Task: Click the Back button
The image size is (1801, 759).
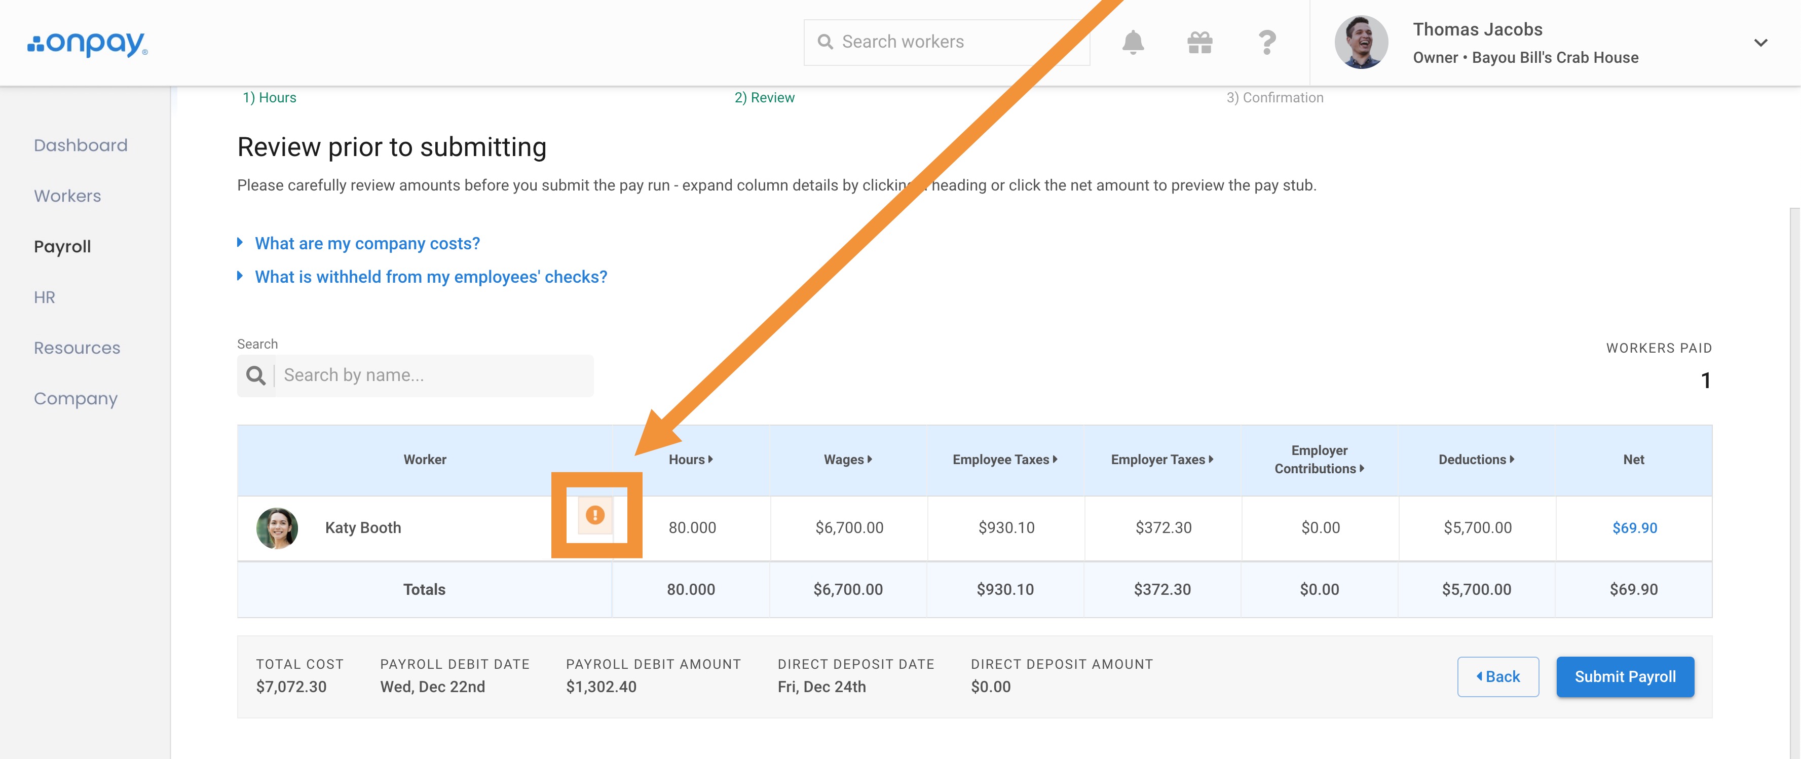Action: pyautogui.click(x=1497, y=676)
